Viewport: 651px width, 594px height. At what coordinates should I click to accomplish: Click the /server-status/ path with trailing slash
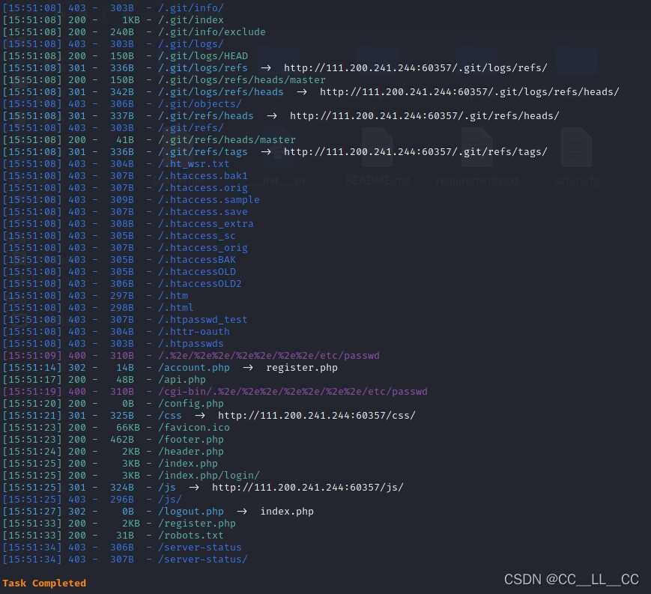click(x=203, y=560)
